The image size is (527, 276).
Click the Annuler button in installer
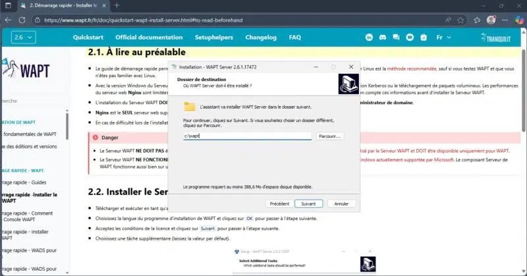point(341,204)
